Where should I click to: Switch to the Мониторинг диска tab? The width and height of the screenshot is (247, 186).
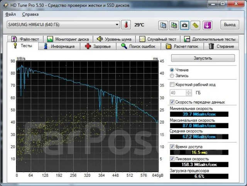(68, 39)
